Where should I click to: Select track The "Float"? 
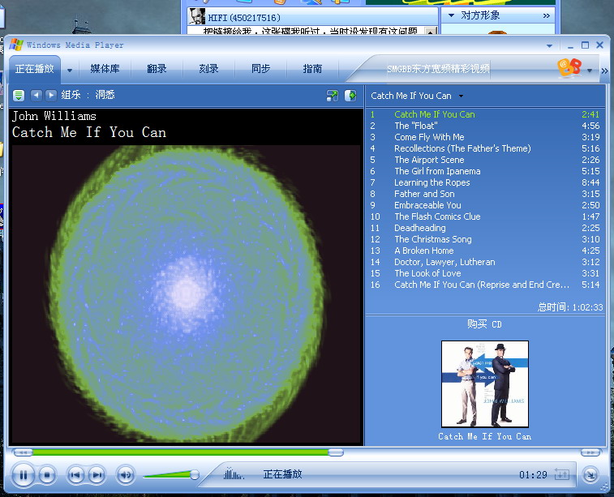click(485, 126)
